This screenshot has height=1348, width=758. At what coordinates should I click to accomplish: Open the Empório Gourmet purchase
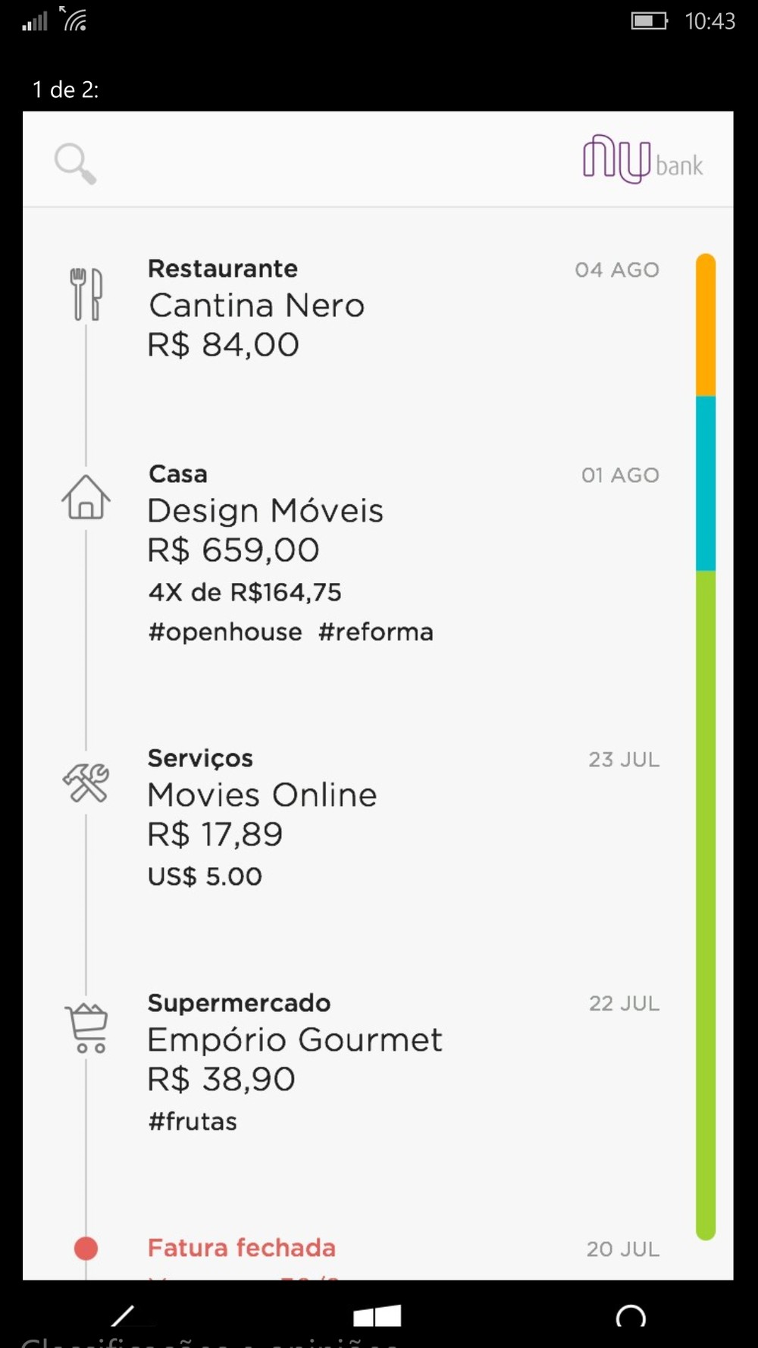pos(295,1040)
